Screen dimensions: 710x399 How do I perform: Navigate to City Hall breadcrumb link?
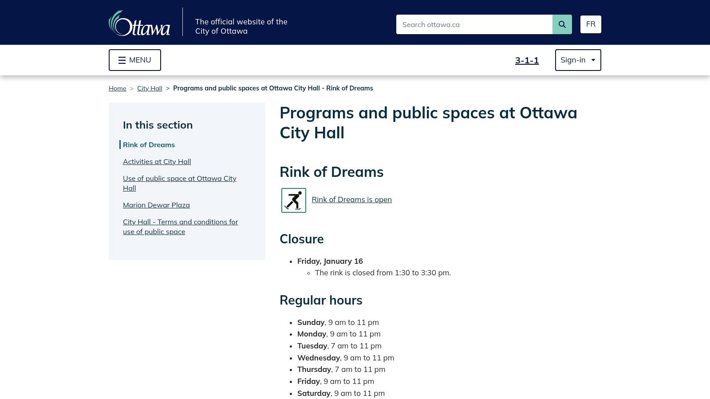tap(150, 88)
